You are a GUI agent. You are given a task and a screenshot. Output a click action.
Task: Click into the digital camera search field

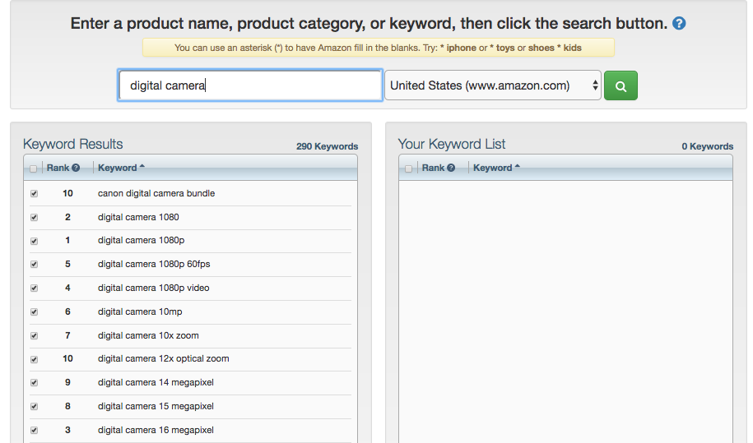(249, 85)
